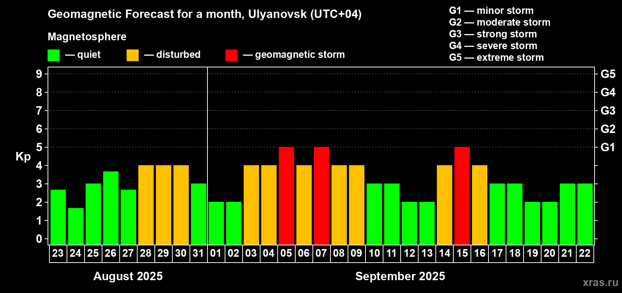Click date label 08 on the axis

point(339,253)
